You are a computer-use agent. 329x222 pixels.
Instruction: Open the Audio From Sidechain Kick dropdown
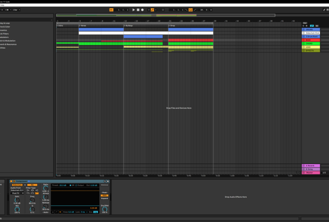pyautogui.click(x=17, y=190)
